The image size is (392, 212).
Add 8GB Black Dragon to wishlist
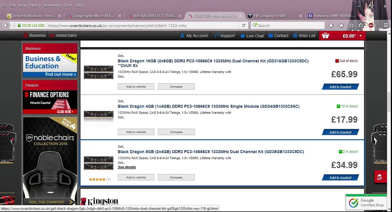136,177
